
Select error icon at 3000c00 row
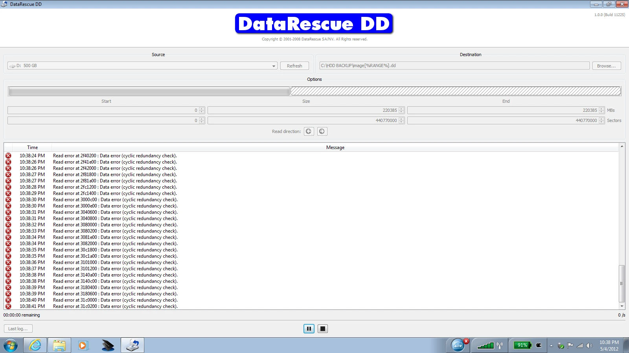(8, 200)
